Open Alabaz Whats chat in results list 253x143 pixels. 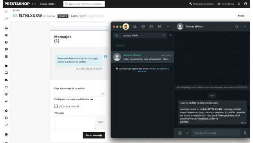tap(142, 57)
